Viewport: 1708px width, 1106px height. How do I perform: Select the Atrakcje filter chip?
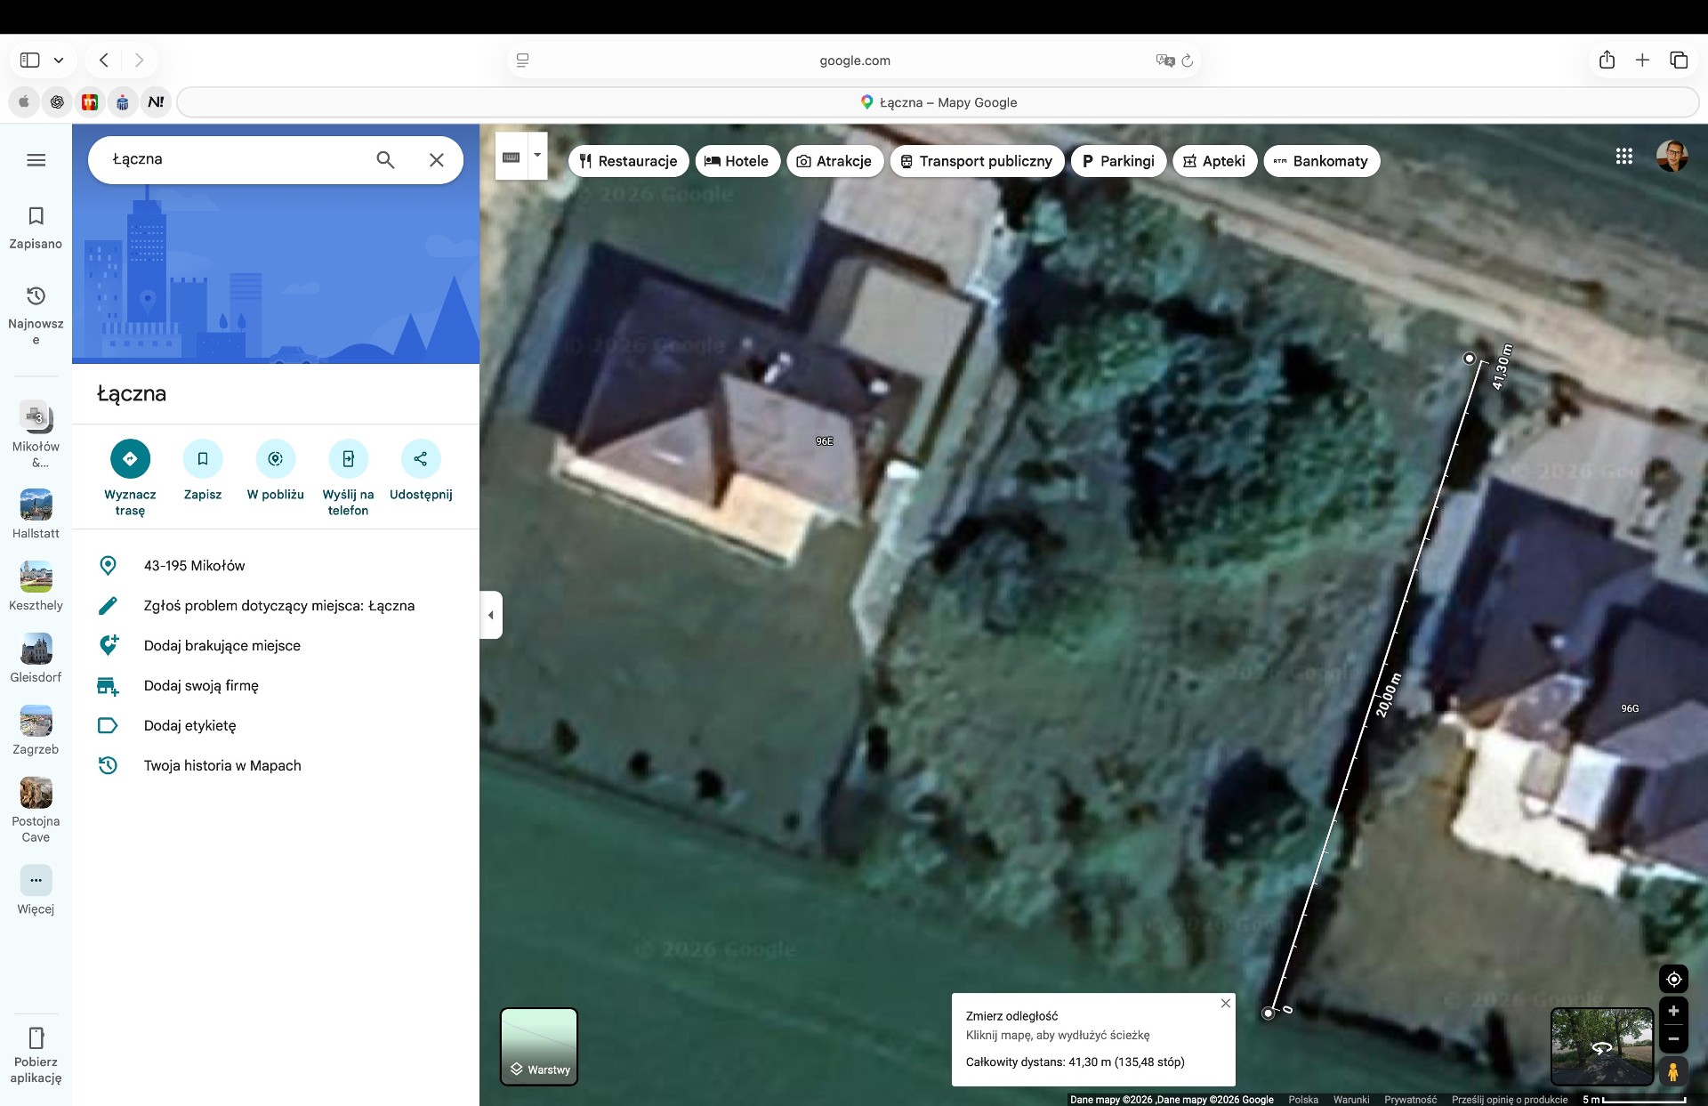[834, 161]
